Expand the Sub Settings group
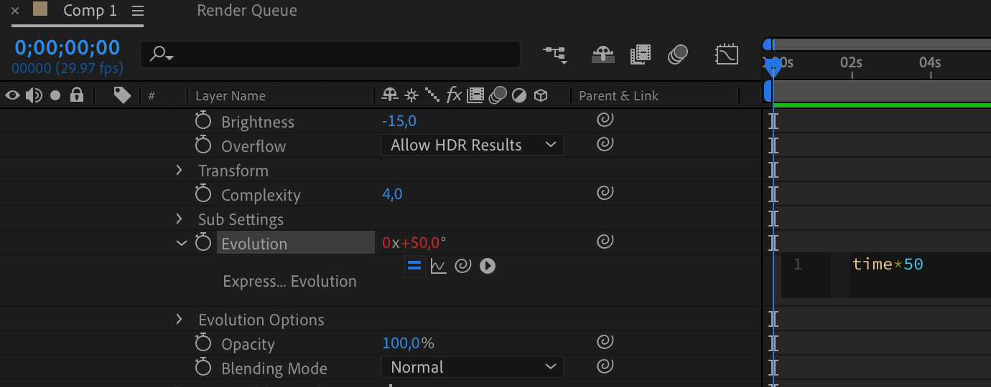The image size is (991, 387). pos(180,219)
